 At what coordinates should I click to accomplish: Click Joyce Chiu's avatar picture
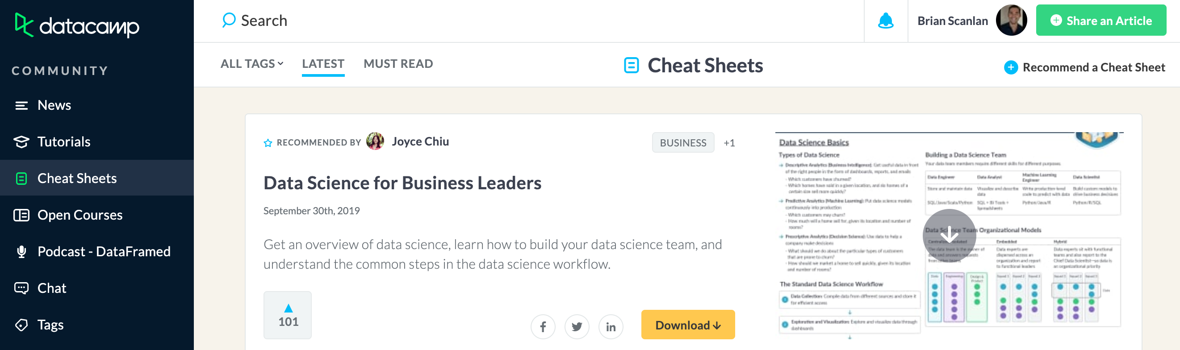(375, 142)
